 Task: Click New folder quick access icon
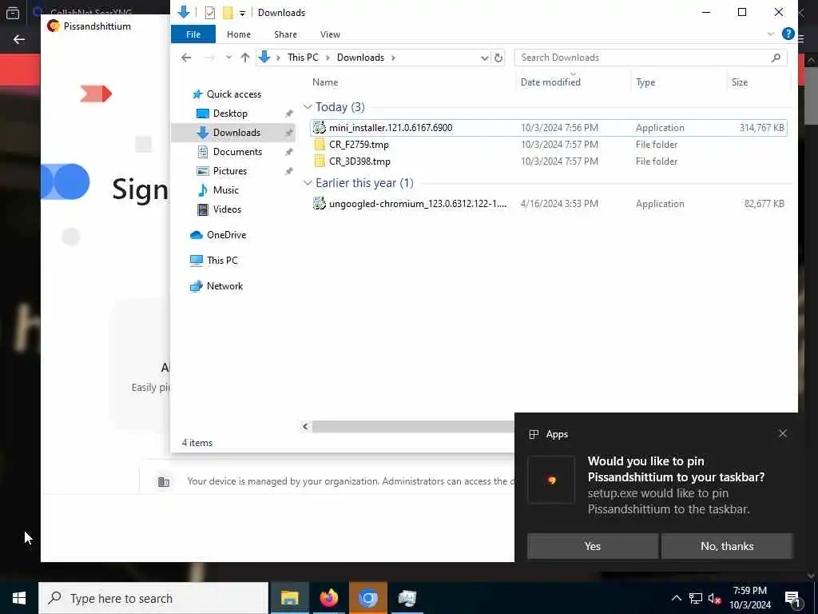click(228, 13)
